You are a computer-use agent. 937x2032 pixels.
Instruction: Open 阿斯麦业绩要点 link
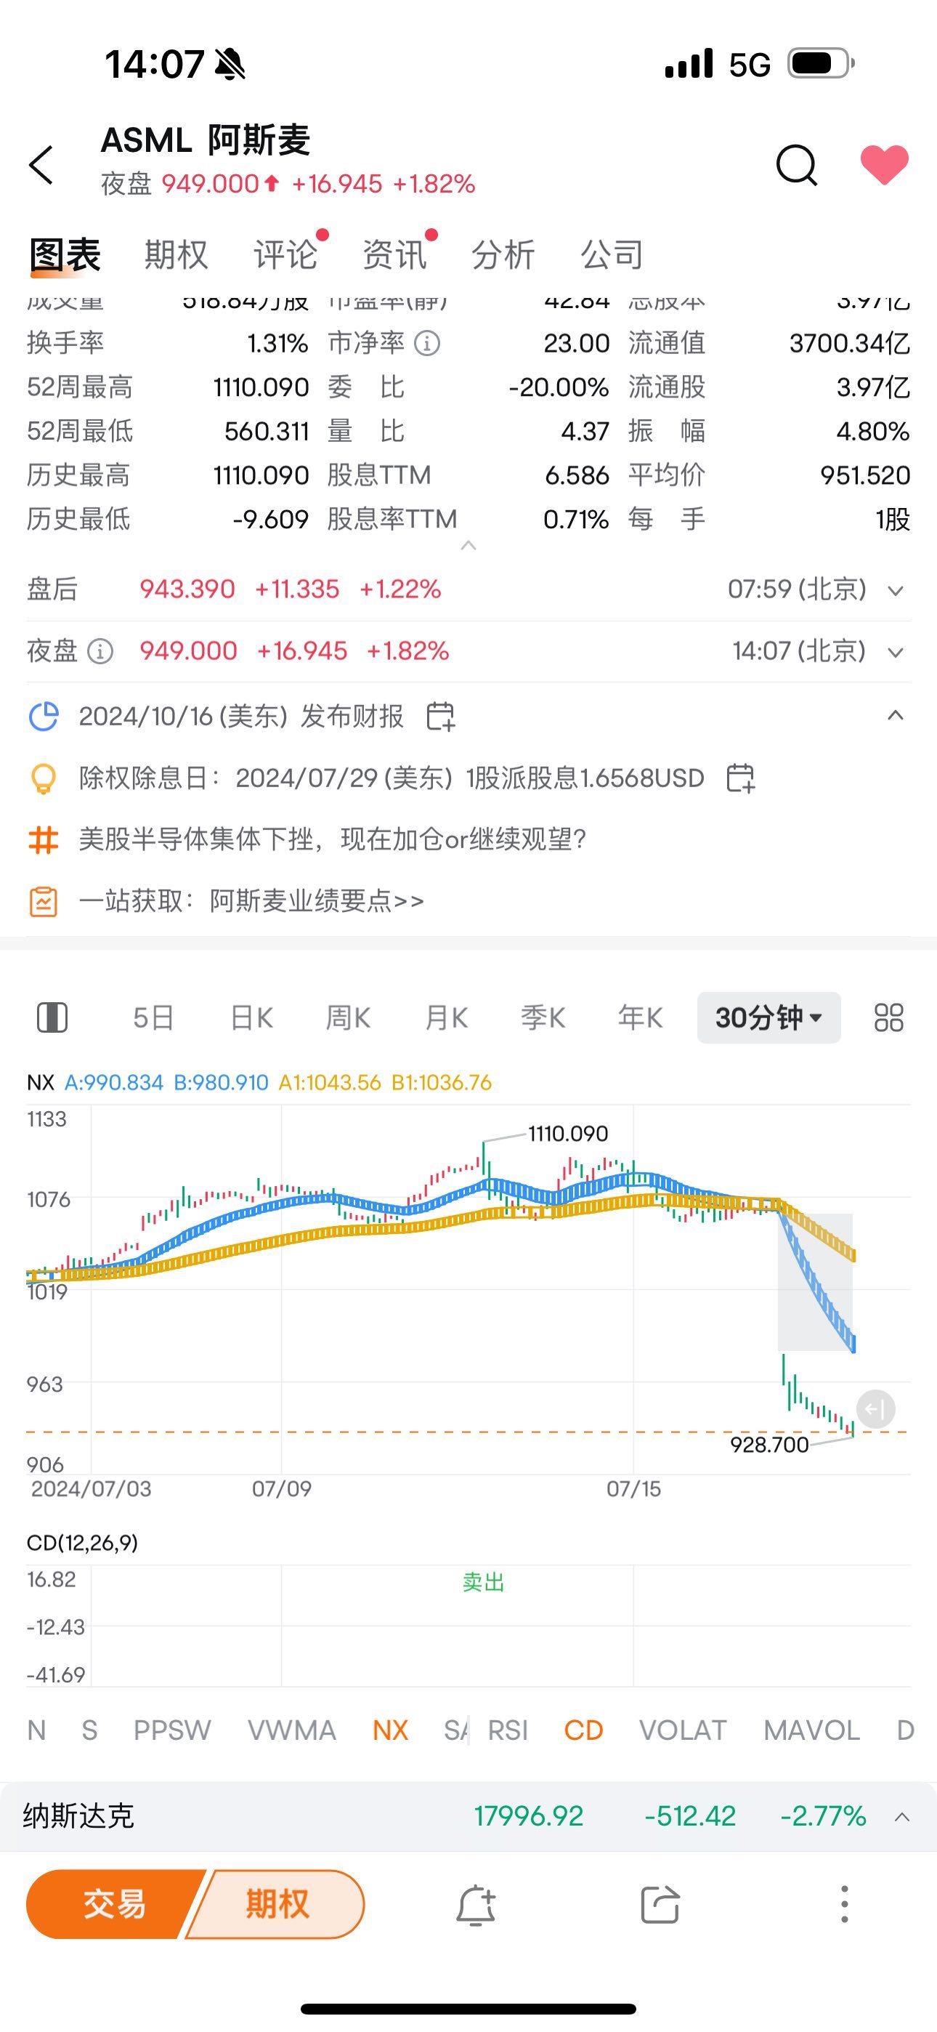(251, 901)
